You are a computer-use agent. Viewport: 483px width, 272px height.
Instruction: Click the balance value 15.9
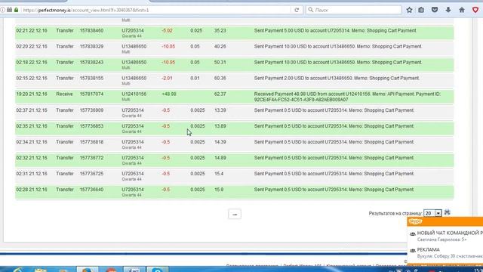pos(219,190)
